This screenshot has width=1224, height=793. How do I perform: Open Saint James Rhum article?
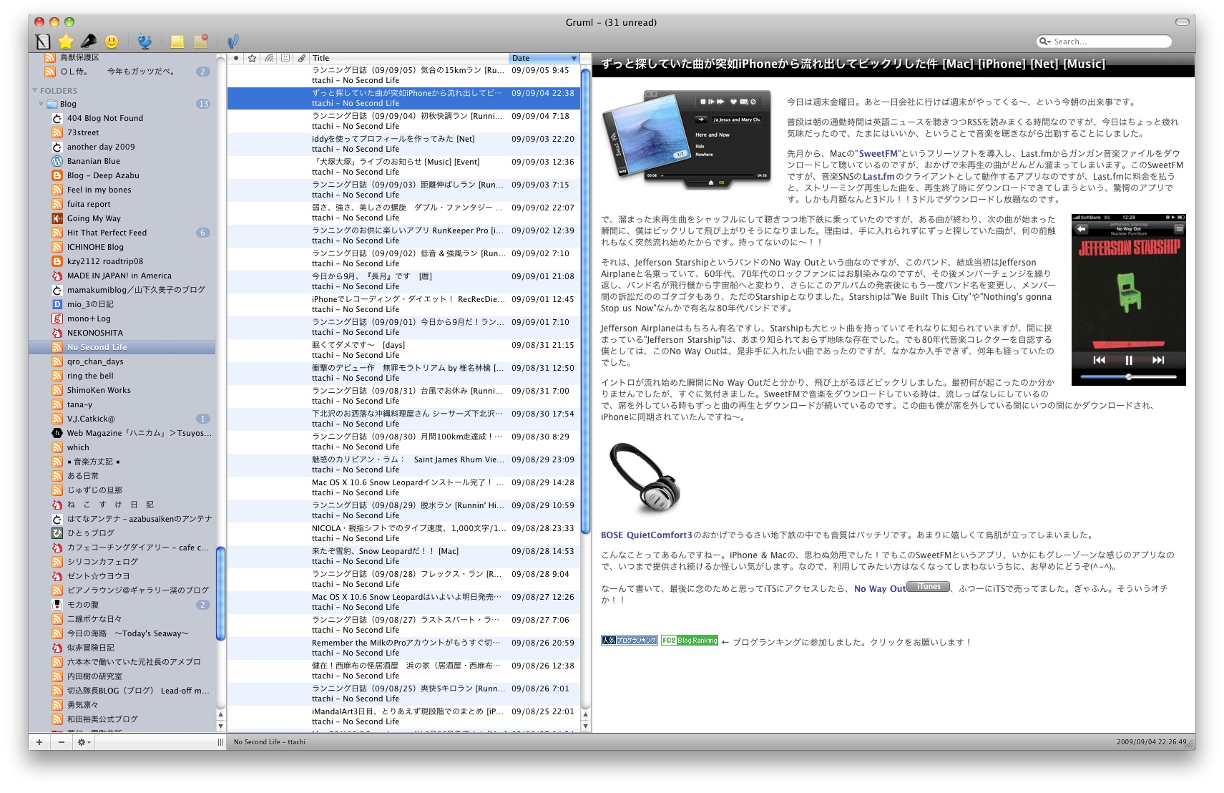click(403, 464)
